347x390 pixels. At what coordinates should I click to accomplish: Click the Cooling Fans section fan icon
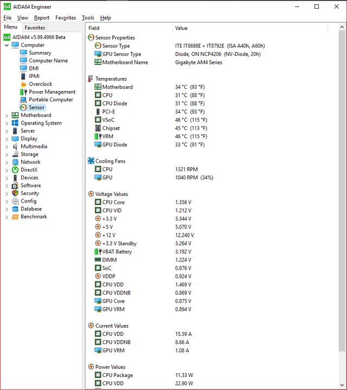click(x=91, y=161)
